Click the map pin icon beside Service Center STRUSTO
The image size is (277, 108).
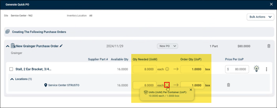point(45,85)
